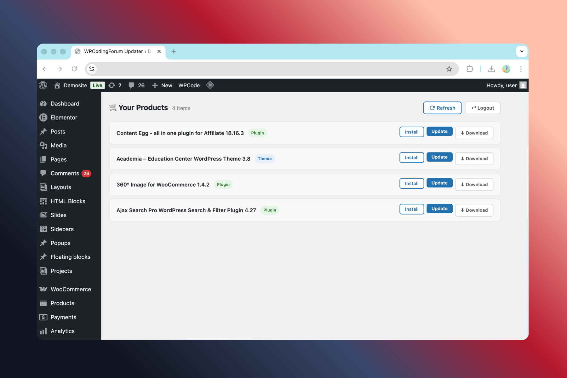The image size is (567, 378).
Task: Install the Content Egg plugin
Action: [411, 132]
